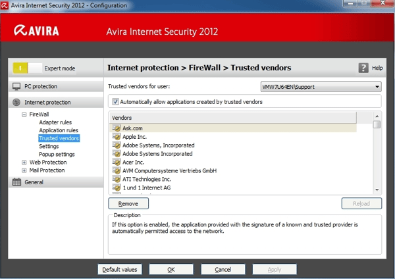Select Application rules in the sidebar
This screenshot has height=279, width=395.
click(59, 130)
